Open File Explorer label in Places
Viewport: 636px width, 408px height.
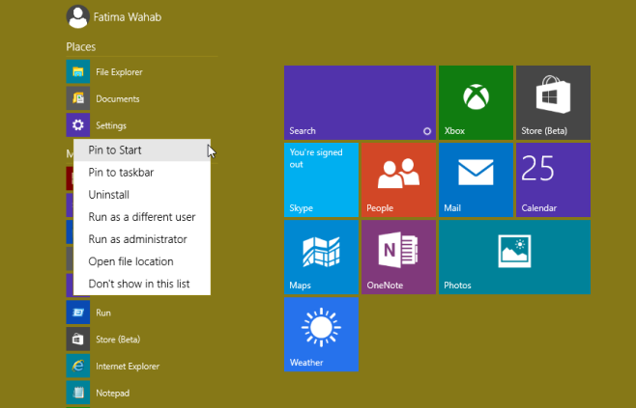click(x=119, y=72)
